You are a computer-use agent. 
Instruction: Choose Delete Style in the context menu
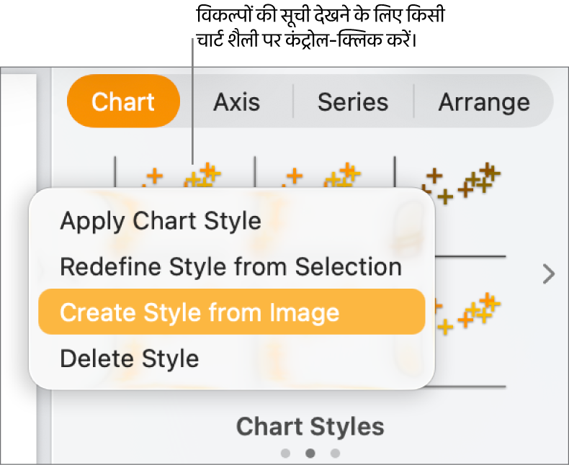coord(129,358)
